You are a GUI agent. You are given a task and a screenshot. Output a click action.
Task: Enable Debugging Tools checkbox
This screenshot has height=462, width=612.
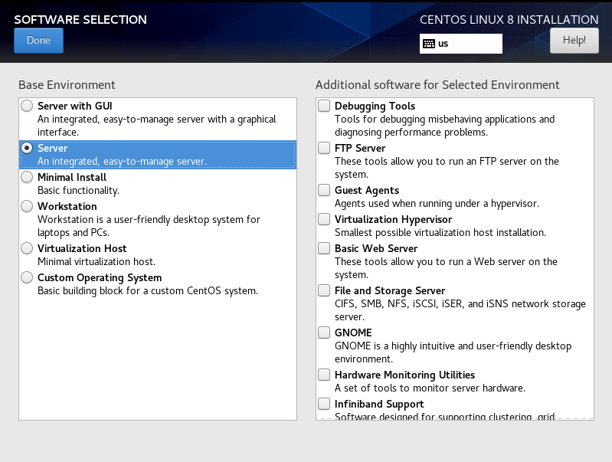(x=324, y=106)
